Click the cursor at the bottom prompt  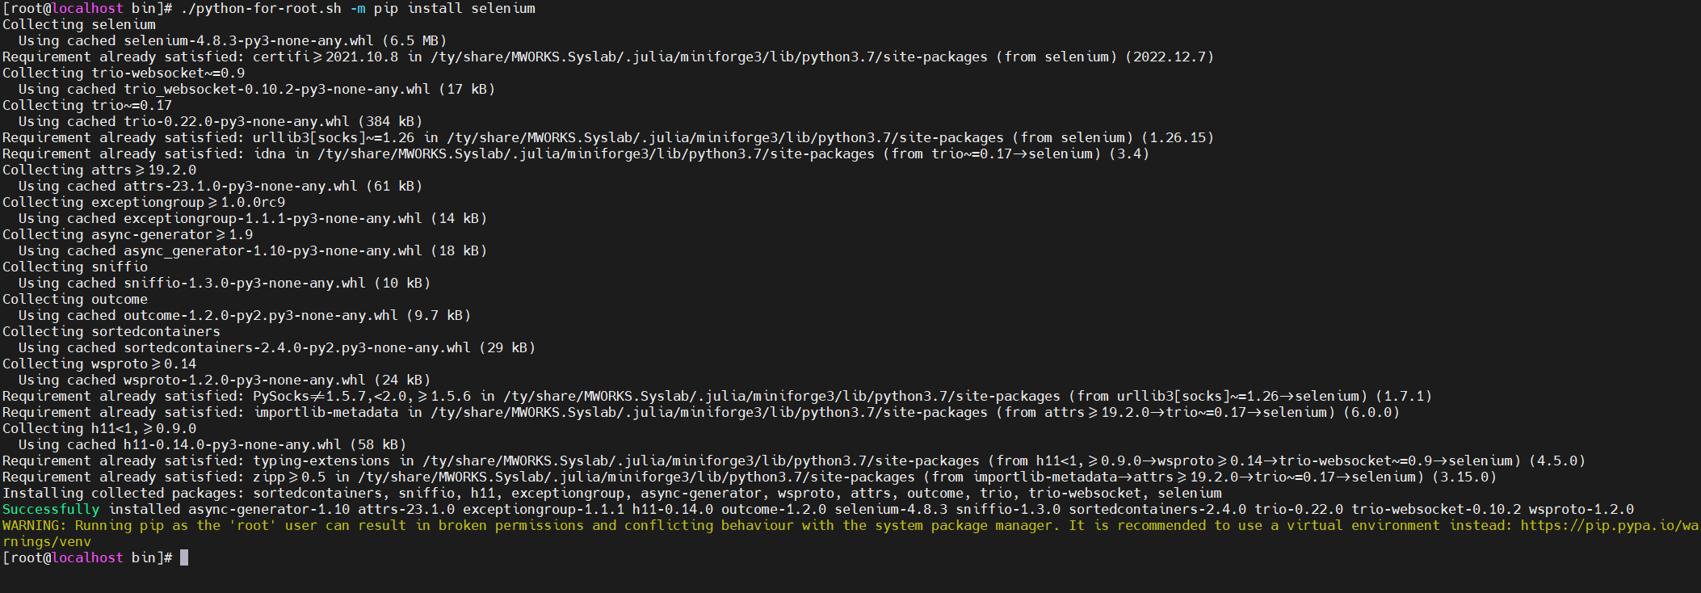pos(184,557)
